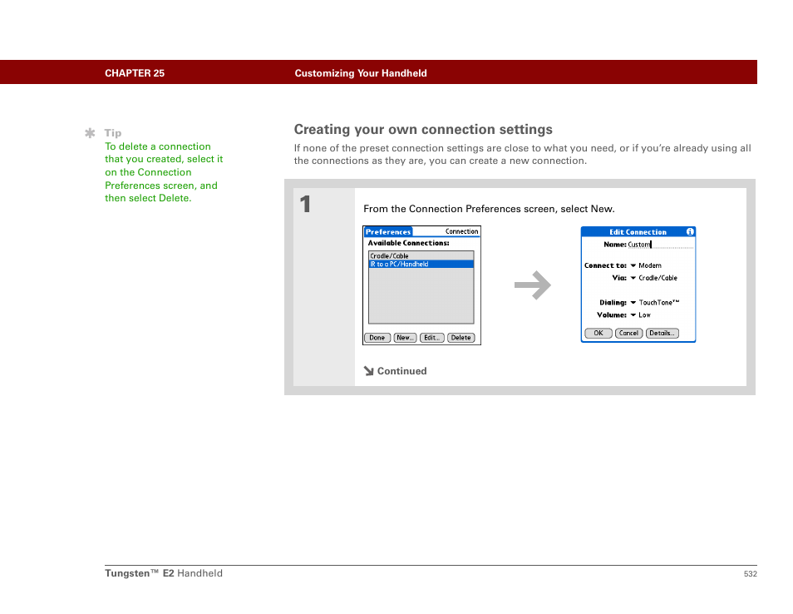Click the Name field containing Custom

coord(661,245)
